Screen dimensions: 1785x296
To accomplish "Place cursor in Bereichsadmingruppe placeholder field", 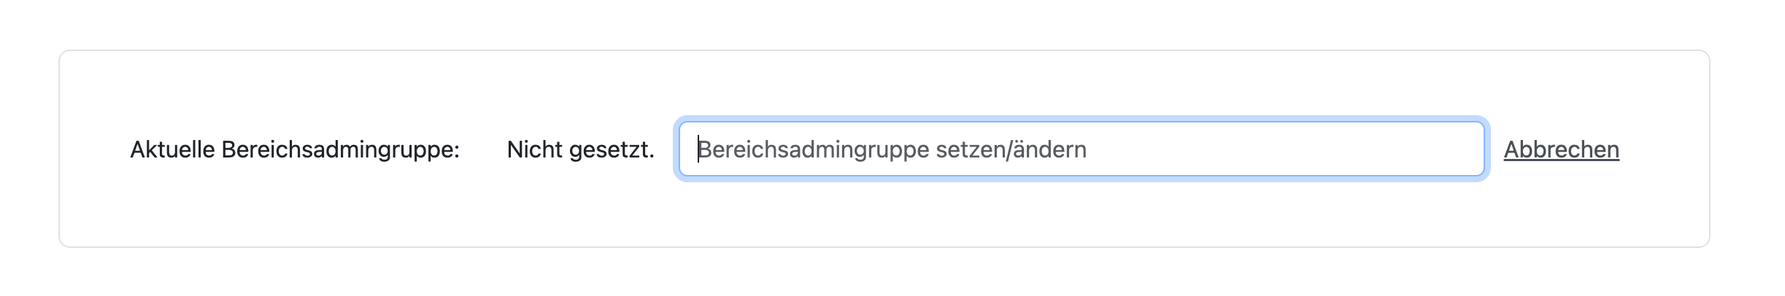I will click(1080, 149).
